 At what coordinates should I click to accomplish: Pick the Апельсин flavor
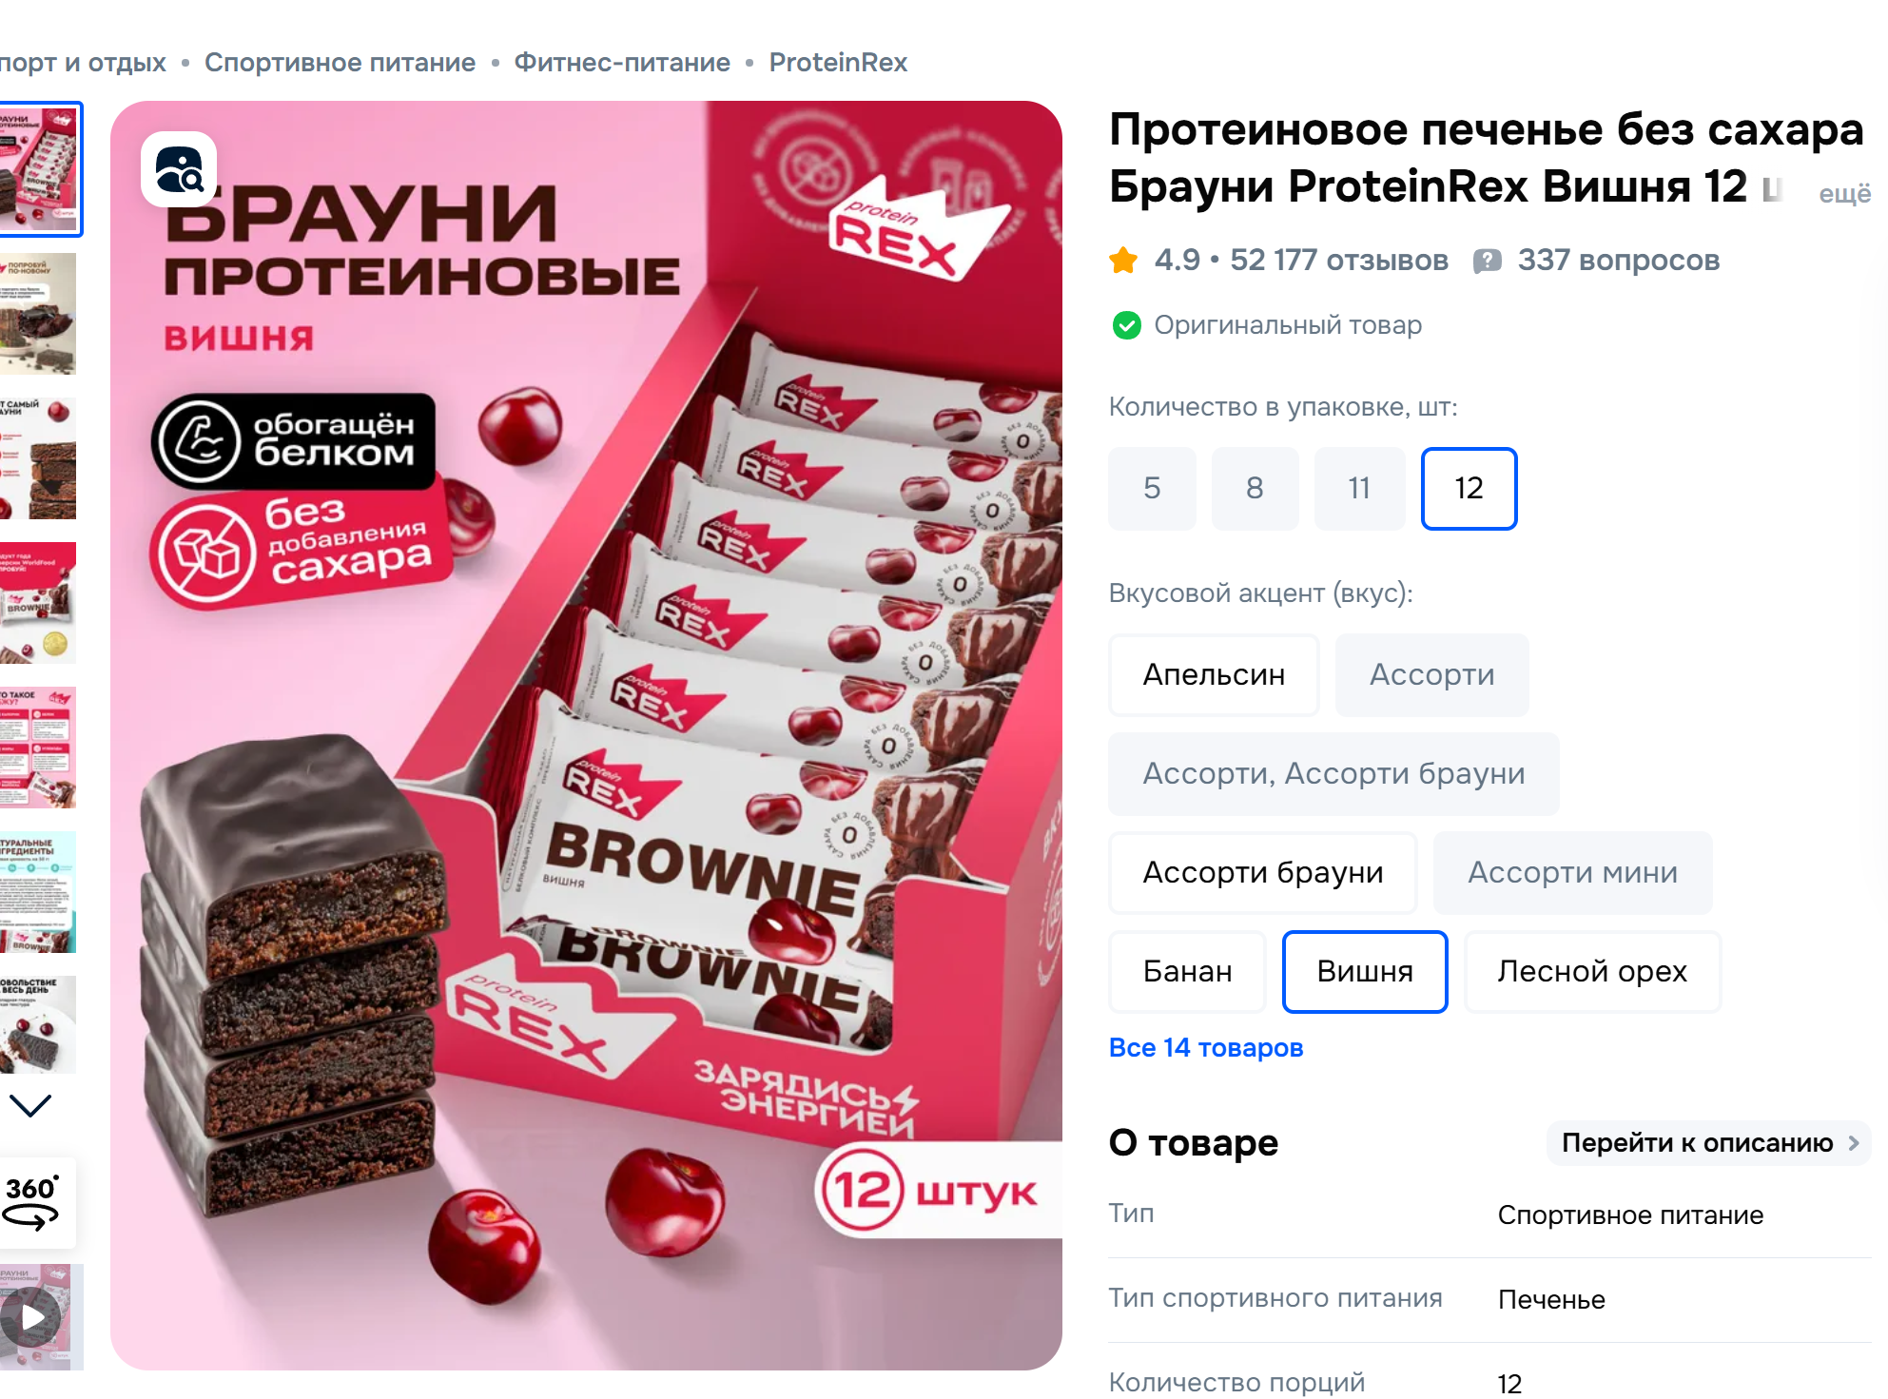[1214, 674]
